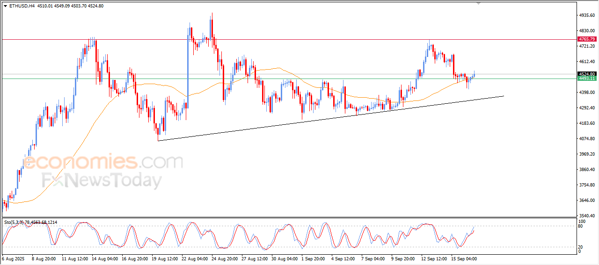Click the 27 Aug 12:00 time label

pos(255,258)
